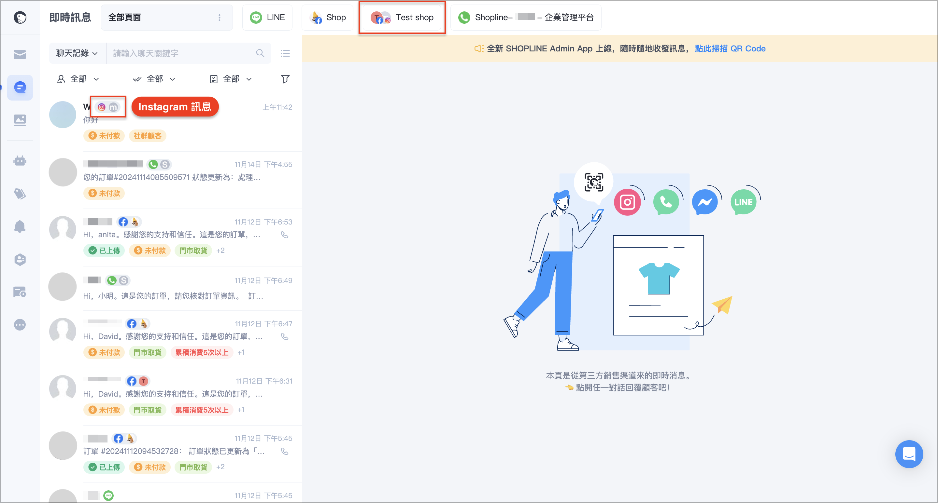Screen dimensions: 938x503
Task: Click the W contact avatar thumbnail
Action: 63,115
